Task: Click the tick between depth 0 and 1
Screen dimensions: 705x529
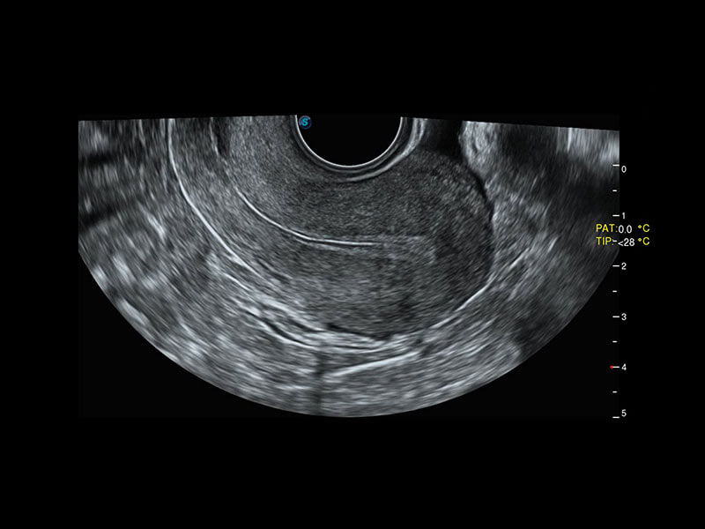Action: point(614,191)
